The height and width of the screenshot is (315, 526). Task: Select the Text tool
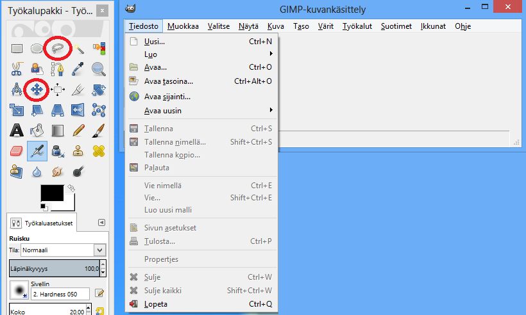click(17, 131)
